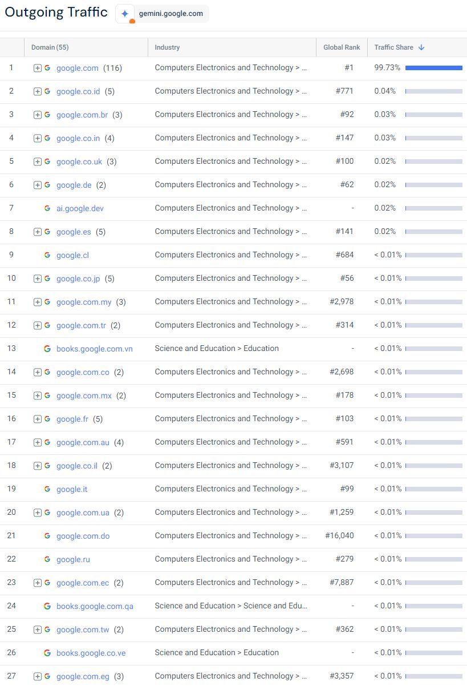Expand the google.com.br domain group
The image size is (467, 686).
[x=38, y=115]
